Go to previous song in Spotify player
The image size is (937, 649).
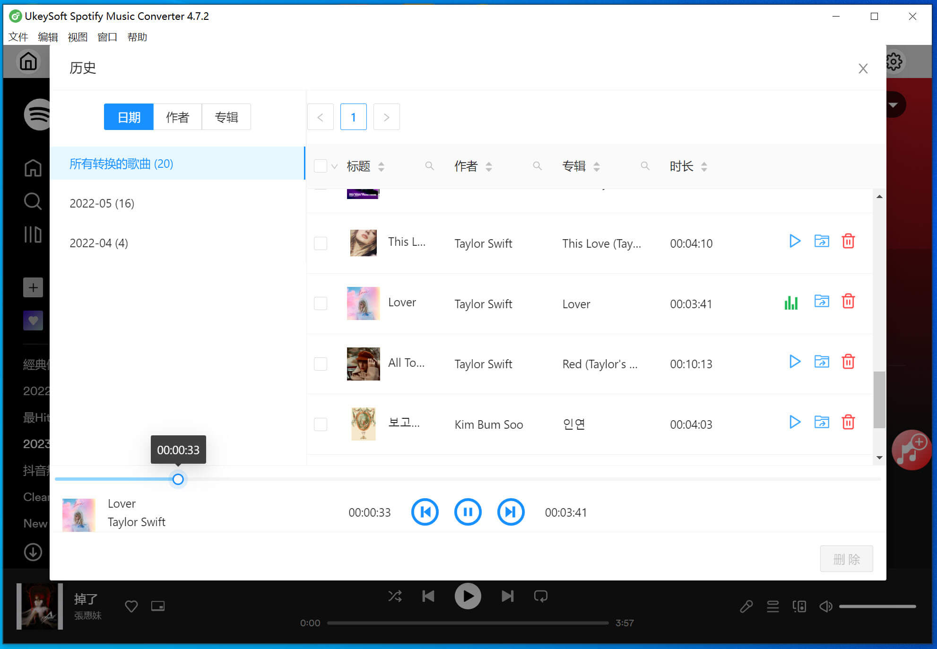pyautogui.click(x=428, y=596)
